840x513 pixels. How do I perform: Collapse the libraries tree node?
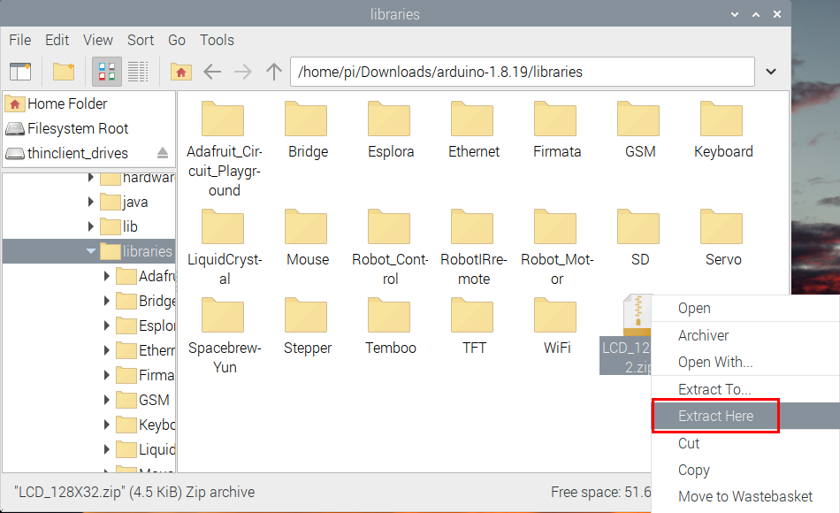(90, 251)
